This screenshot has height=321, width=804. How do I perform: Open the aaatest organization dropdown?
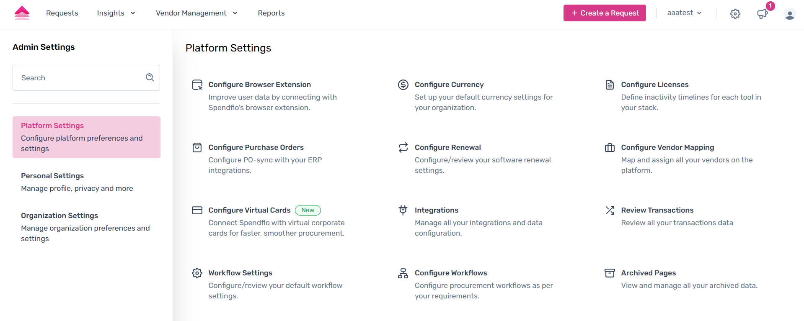(684, 13)
